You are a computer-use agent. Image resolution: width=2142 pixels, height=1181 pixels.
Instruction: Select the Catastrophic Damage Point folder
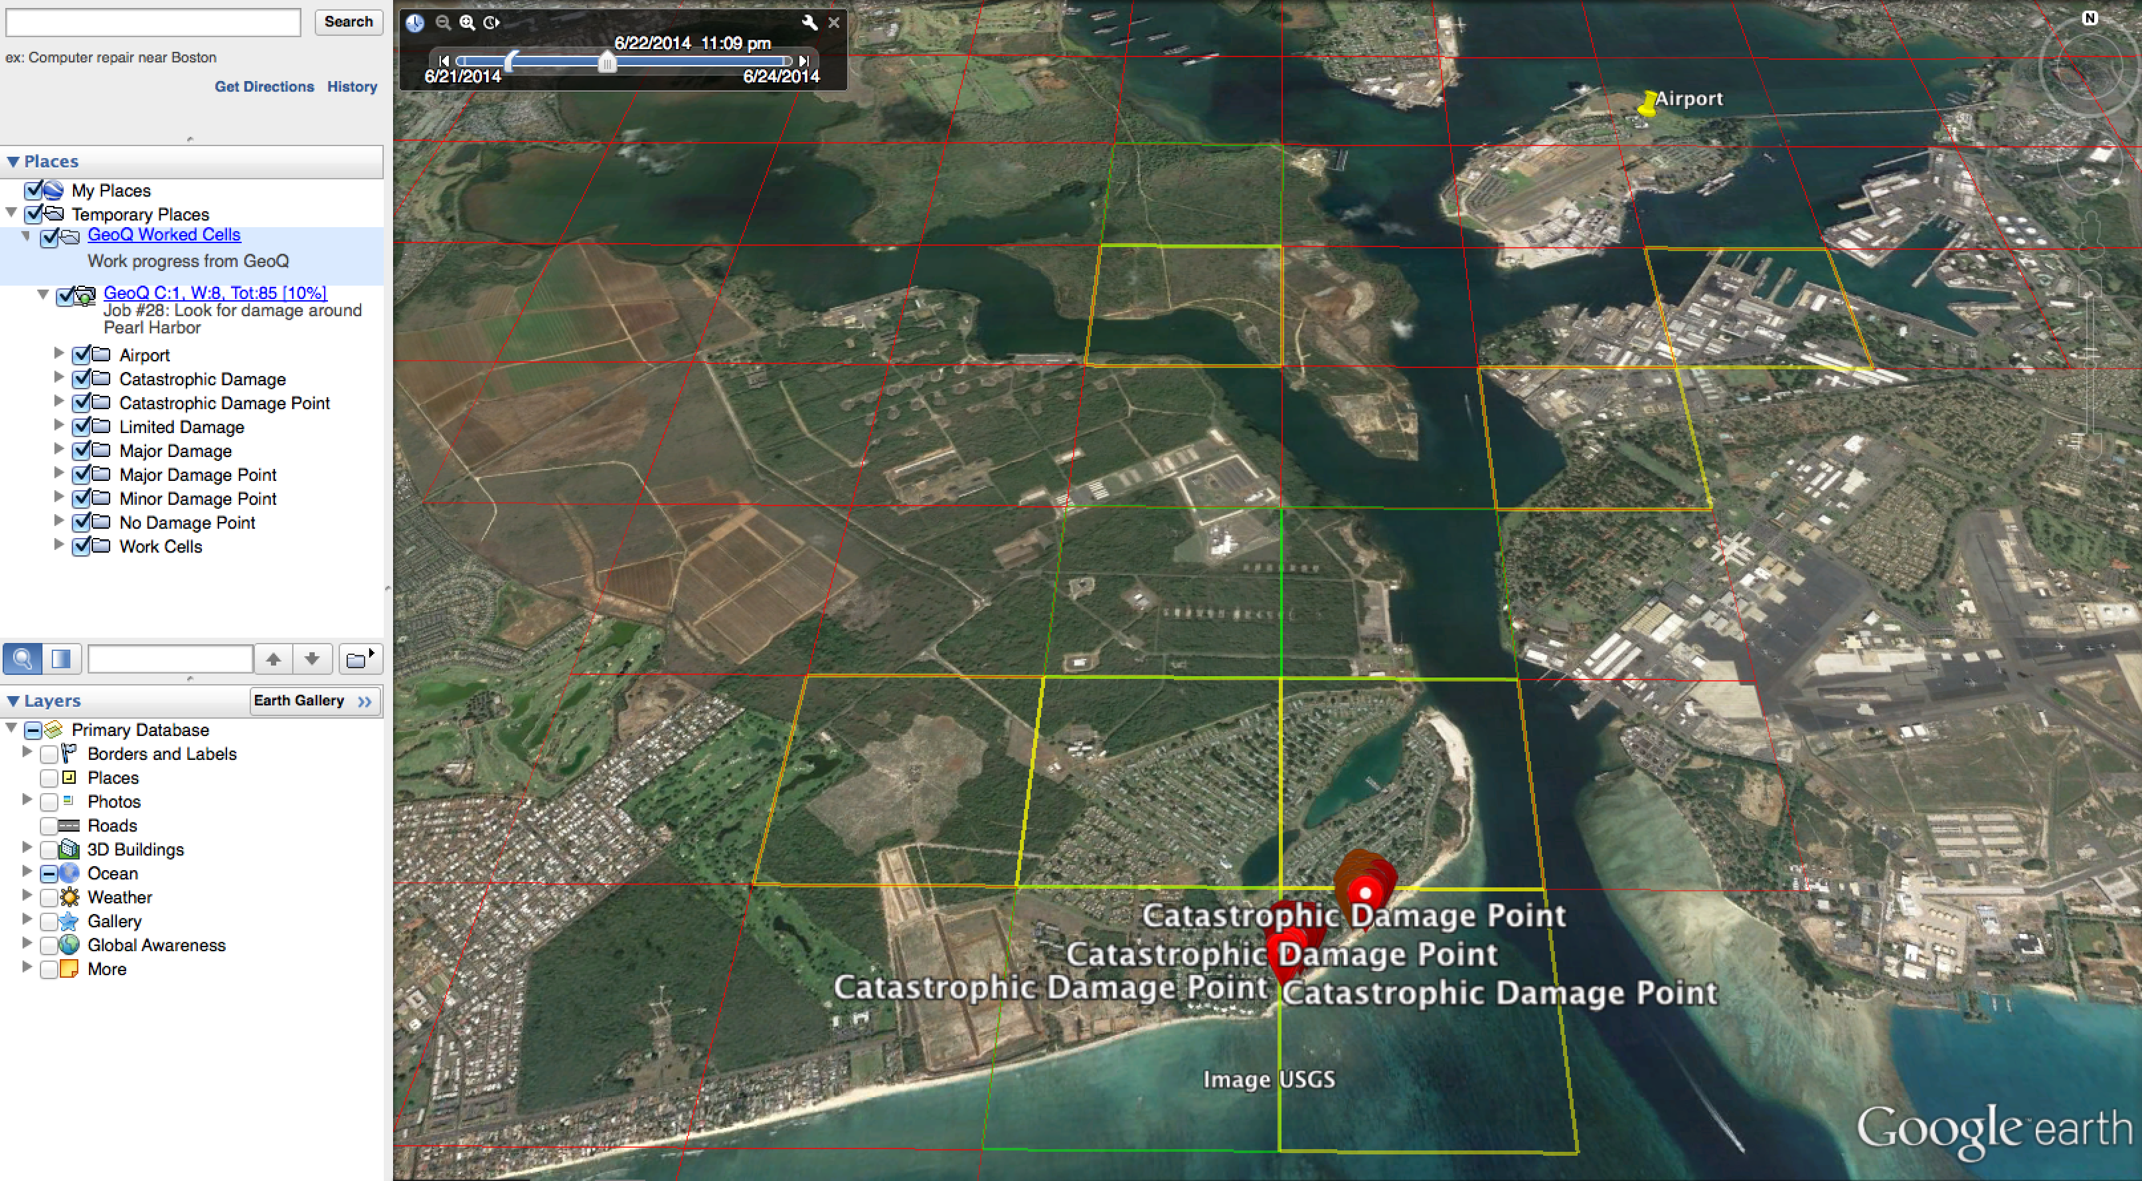tap(224, 403)
